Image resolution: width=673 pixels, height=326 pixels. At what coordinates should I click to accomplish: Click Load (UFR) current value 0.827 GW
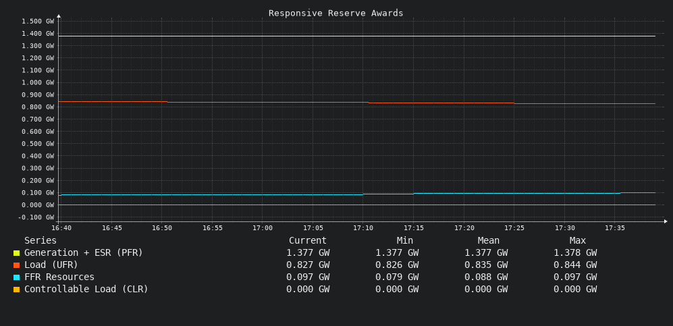pos(308,265)
